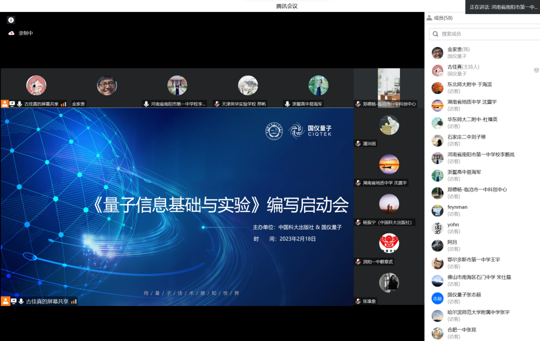Click the 搜索成员 search input field
The height and width of the screenshot is (341, 540).
click(480, 33)
